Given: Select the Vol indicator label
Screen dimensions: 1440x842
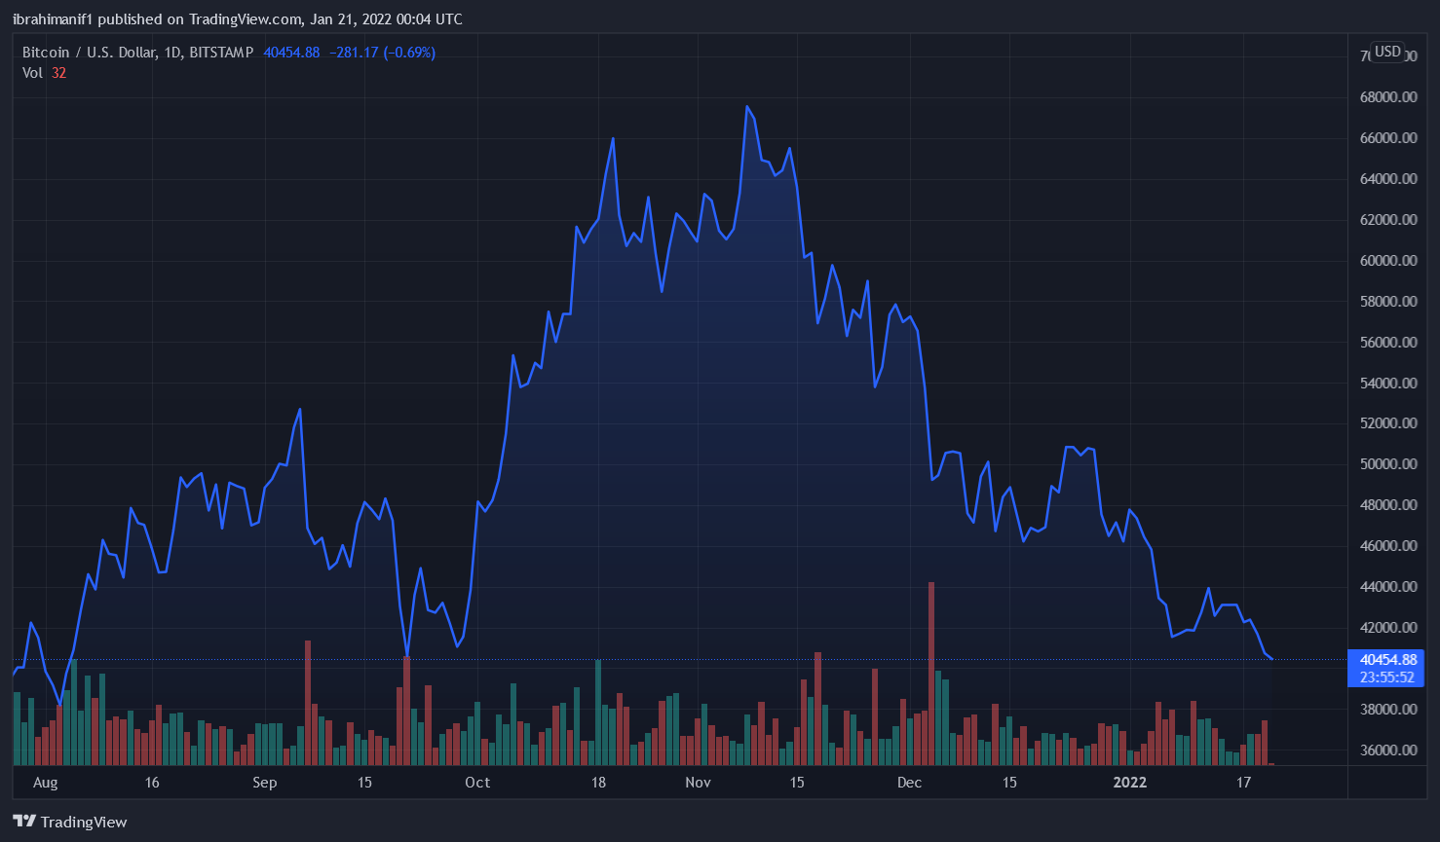Looking at the screenshot, I should (x=32, y=73).
